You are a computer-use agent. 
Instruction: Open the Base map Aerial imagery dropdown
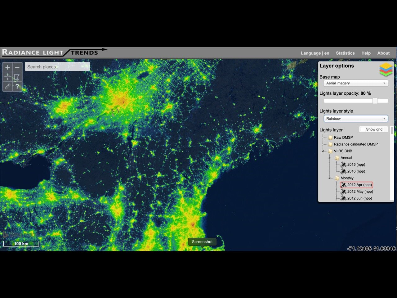pyautogui.click(x=356, y=83)
